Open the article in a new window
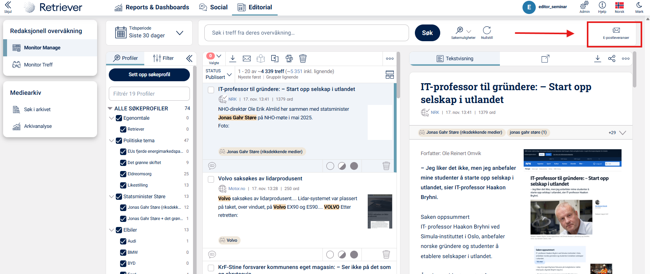The image size is (650, 274). (546, 59)
